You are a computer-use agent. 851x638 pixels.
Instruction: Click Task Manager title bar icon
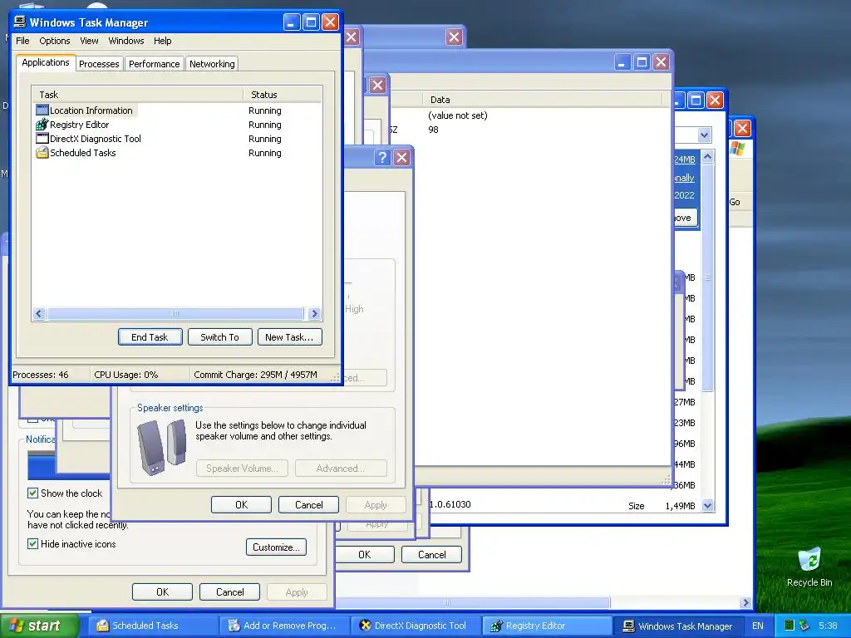(x=20, y=22)
